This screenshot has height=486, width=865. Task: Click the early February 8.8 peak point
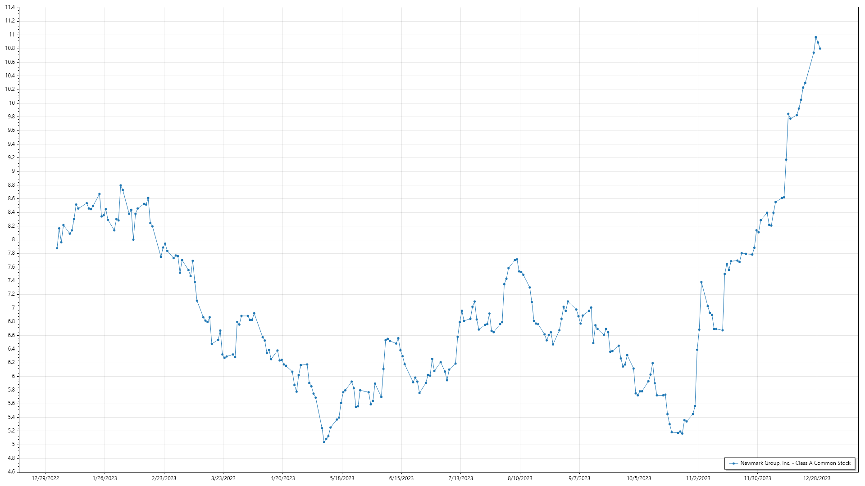(x=120, y=185)
